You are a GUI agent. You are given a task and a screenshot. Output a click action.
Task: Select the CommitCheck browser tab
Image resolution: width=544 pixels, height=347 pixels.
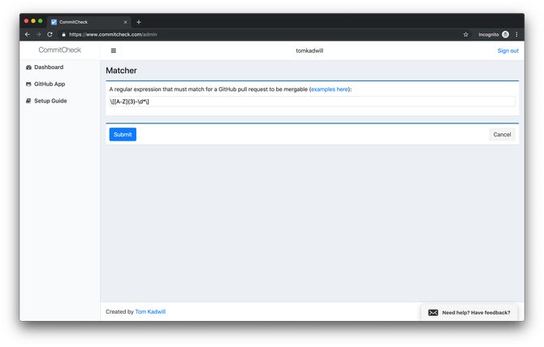click(x=89, y=22)
